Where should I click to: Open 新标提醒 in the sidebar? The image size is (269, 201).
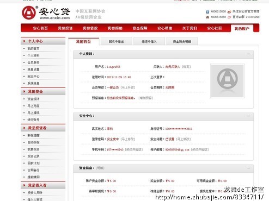pos(33,135)
